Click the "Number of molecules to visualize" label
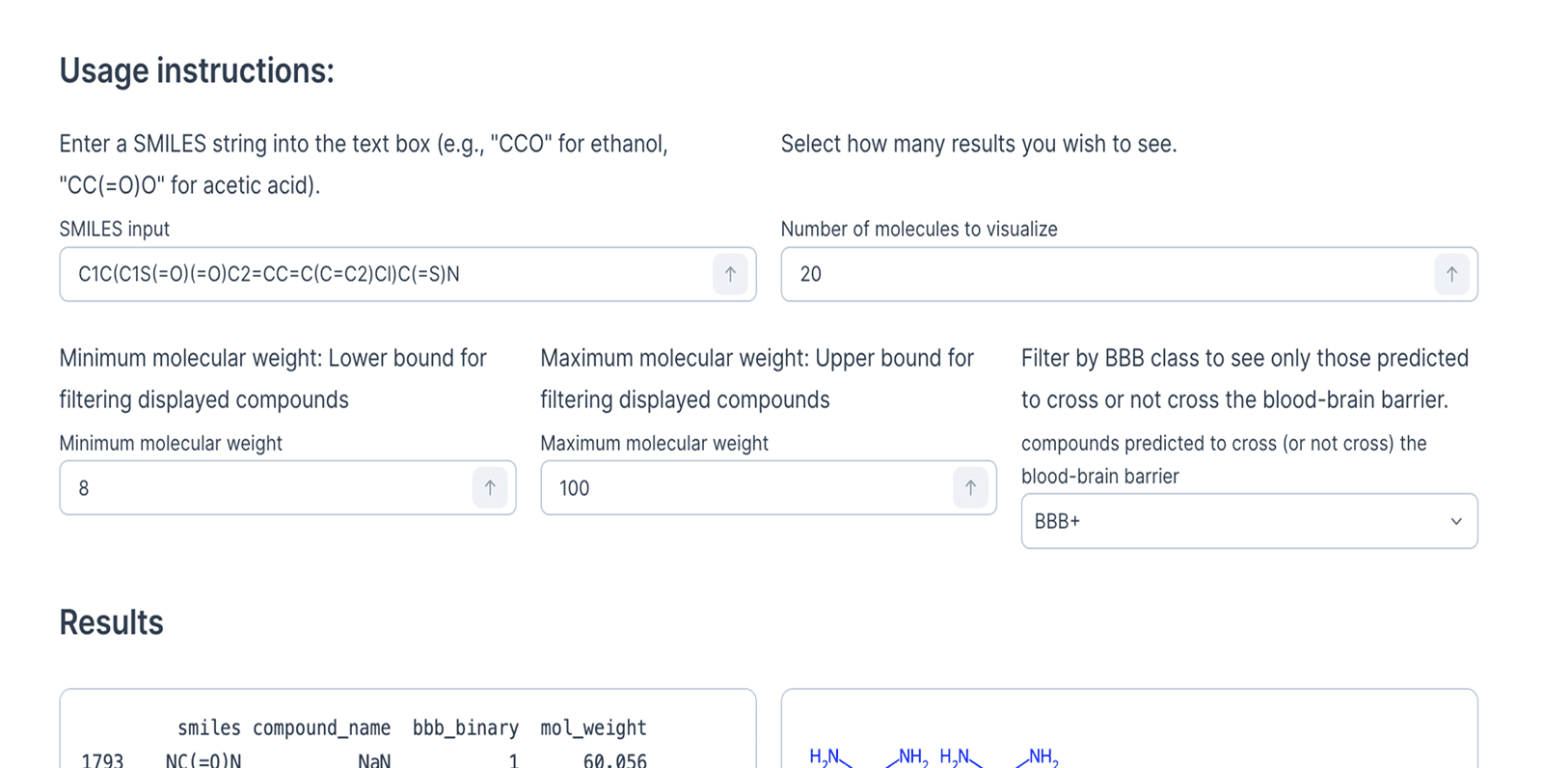This screenshot has width=1543, height=768. point(918,230)
